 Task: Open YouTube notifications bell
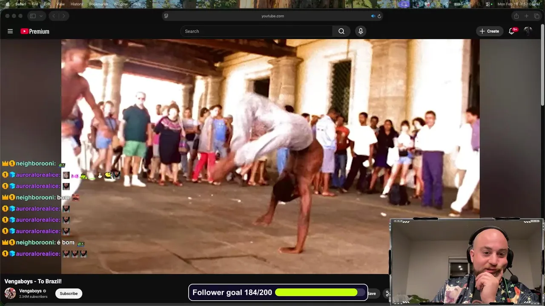tap(512, 31)
